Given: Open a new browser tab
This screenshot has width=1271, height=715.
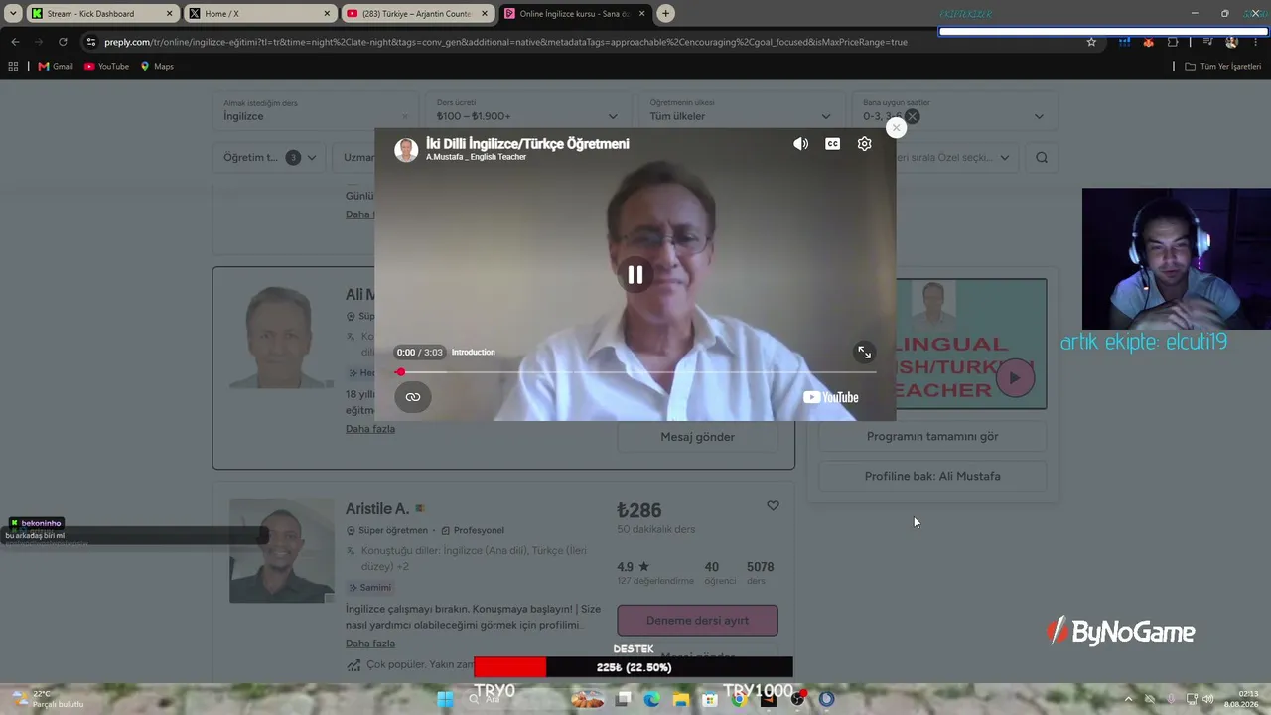Looking at the screenshot, I should [666, 14].
